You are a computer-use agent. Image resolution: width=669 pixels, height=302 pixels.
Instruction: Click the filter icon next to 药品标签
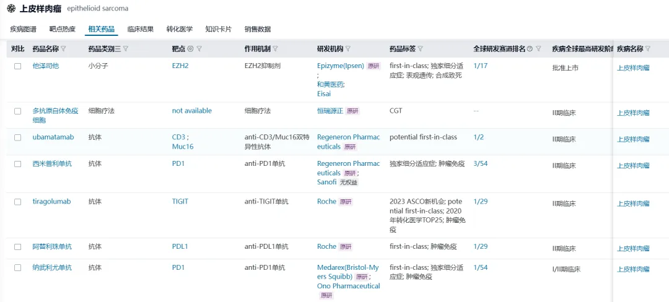[x=421, y=49]
